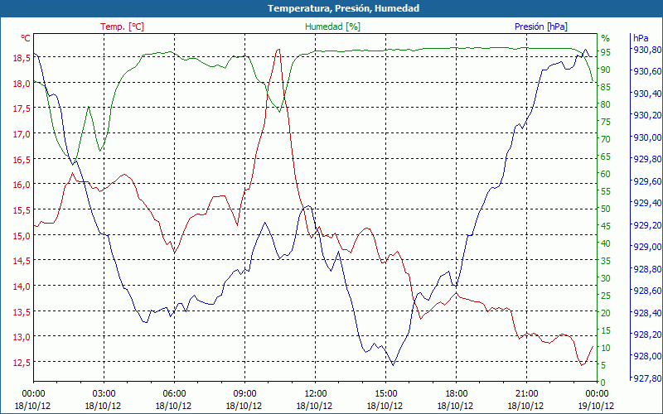
Task: Click the 30 humidity axis value
Action: click(606, 278)
